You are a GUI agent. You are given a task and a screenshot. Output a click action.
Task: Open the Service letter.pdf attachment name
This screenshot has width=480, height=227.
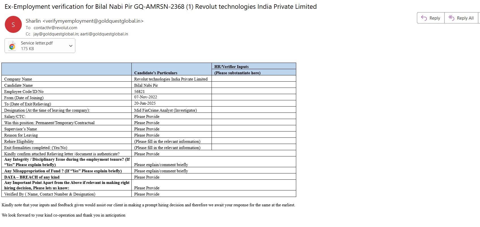click(37, 43)
